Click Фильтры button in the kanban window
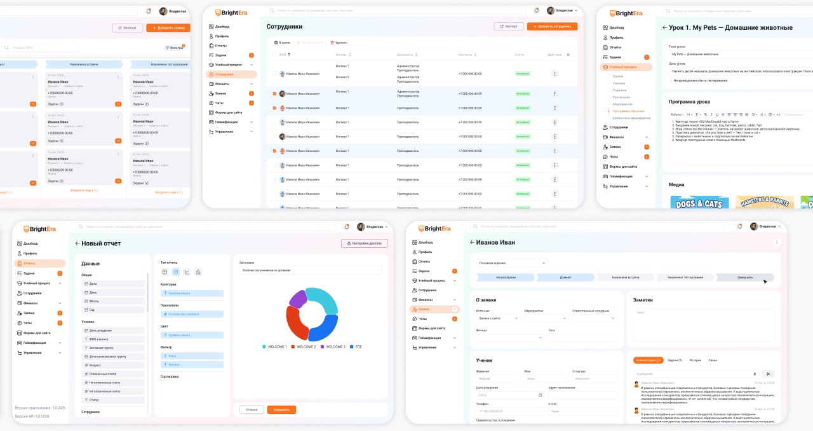The width and height of the screenshot is (813, 431). 174,47
